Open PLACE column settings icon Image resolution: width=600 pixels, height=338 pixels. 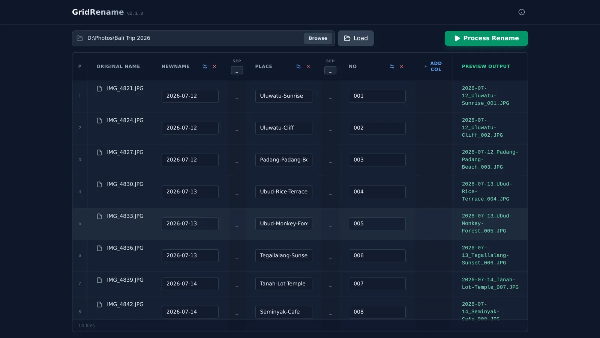(x=298, y=66)
